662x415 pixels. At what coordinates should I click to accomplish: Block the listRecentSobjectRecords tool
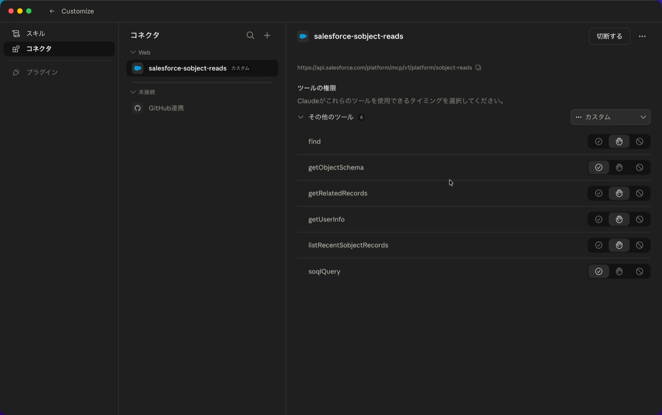[x=639, y=245]
